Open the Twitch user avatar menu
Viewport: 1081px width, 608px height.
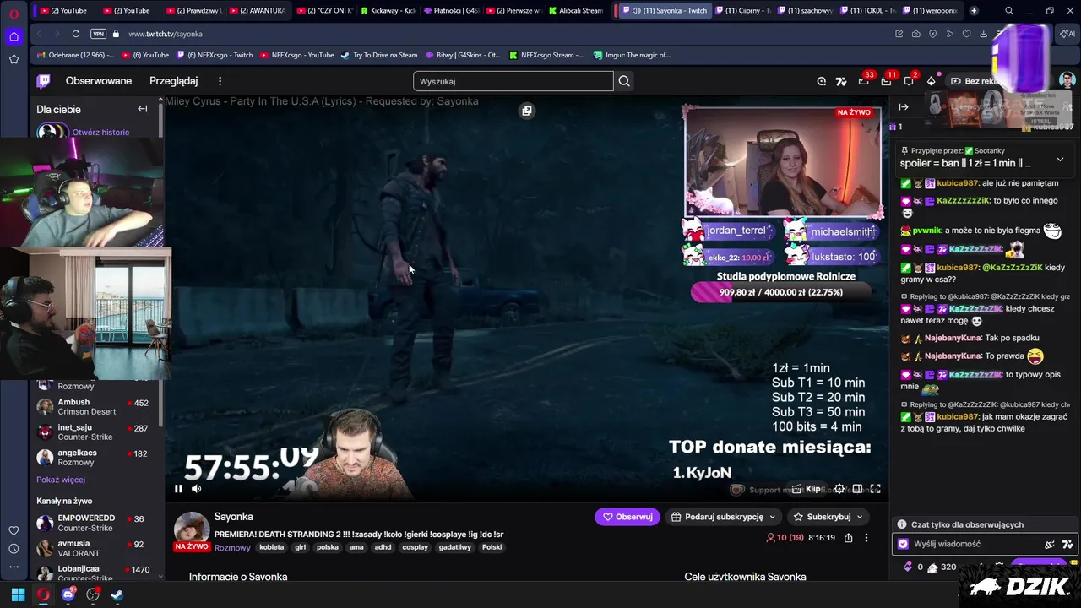click(1067, 80)
